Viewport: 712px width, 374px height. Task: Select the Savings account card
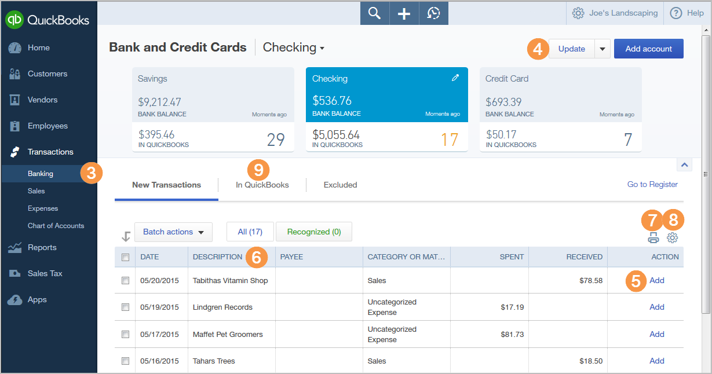click(213, 109)
